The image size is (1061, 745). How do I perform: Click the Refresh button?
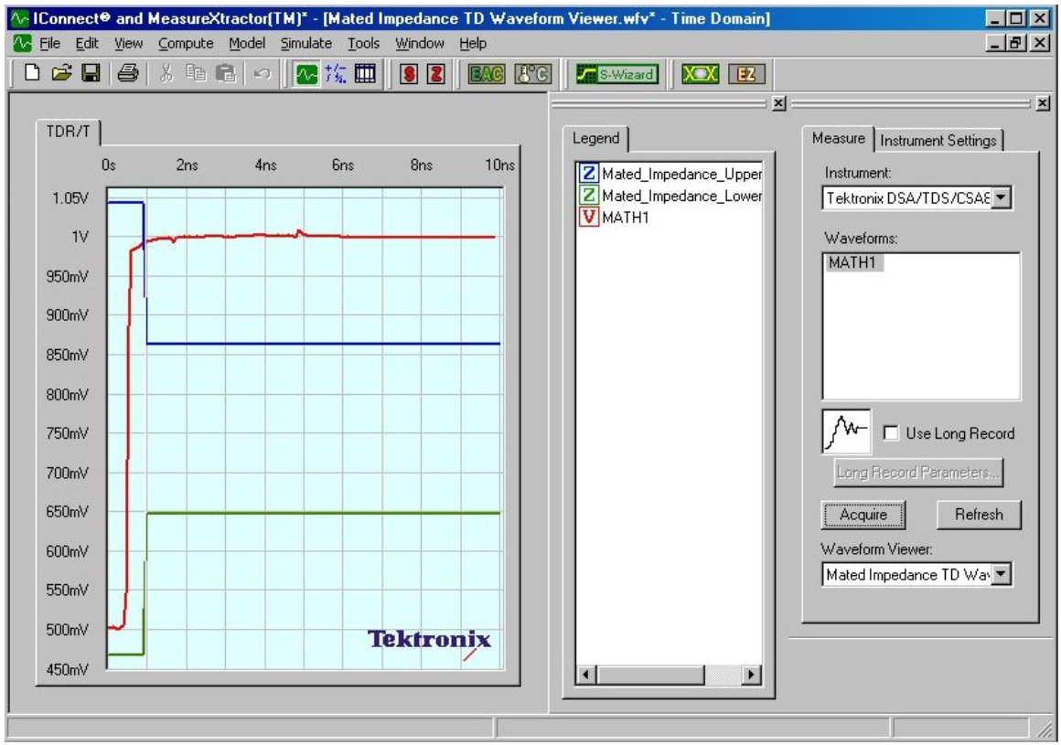(979, 515)
